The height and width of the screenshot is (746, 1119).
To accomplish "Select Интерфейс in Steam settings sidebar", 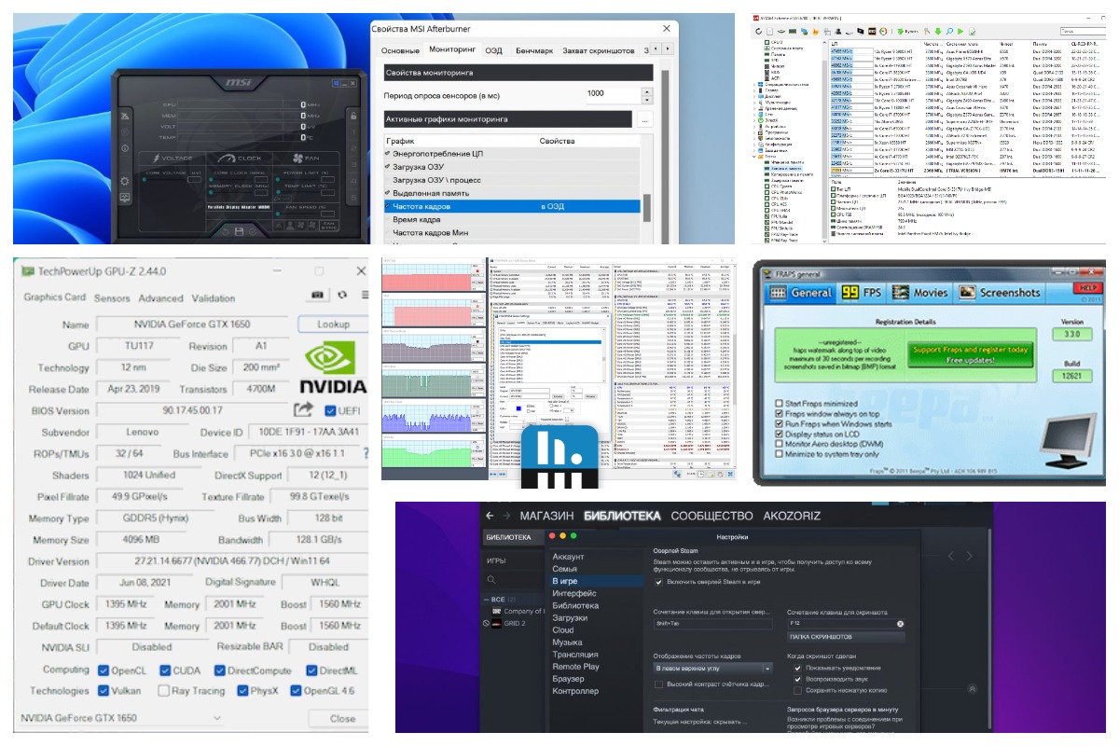I will coord(574,593).
